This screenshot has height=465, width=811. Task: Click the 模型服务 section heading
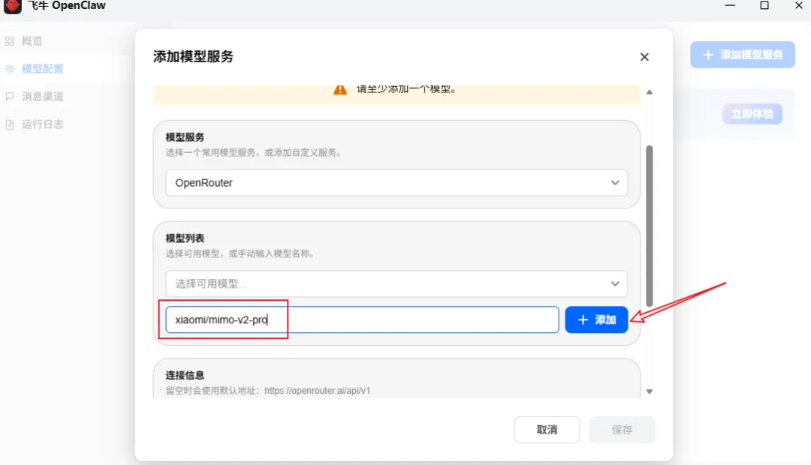coord(185,137)
